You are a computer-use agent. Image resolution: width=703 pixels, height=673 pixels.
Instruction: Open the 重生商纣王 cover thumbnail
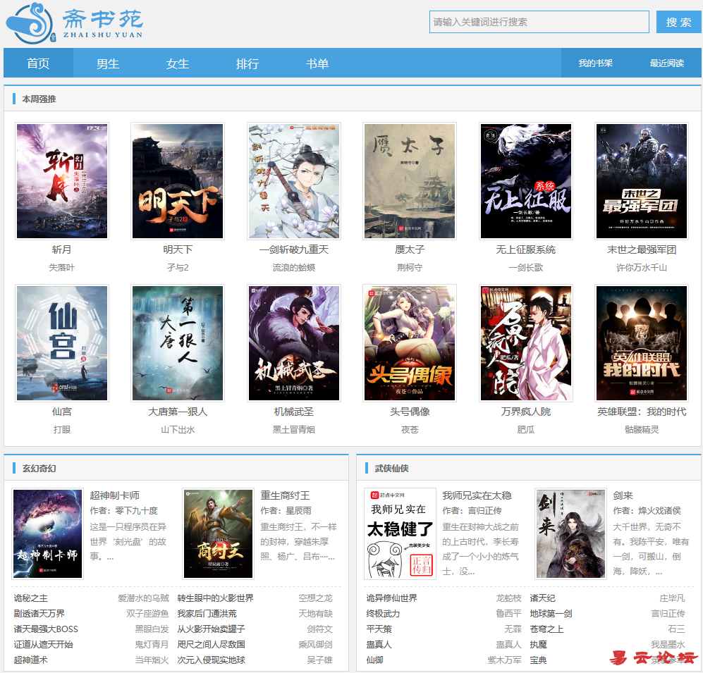(219, 533)
